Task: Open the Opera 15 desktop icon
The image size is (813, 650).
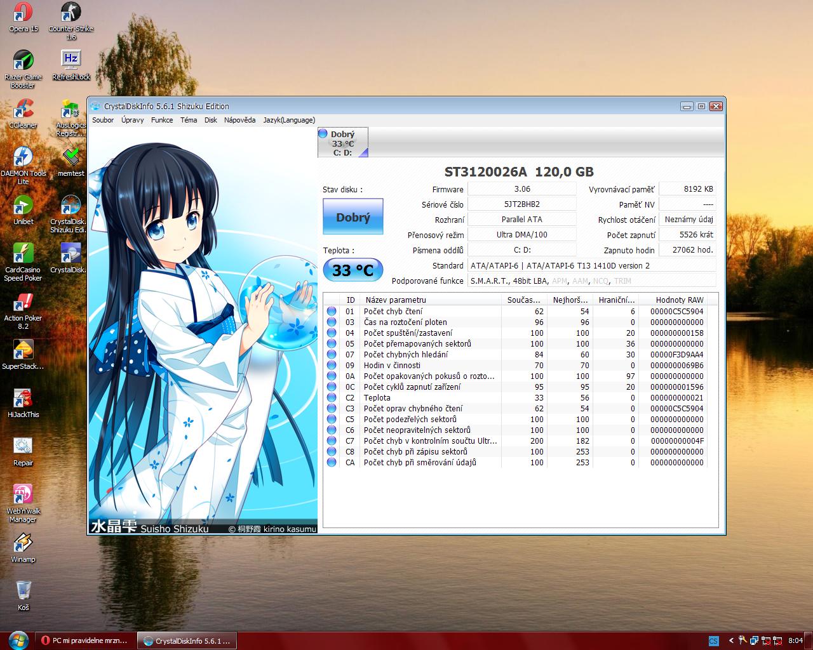Action: 23,13
